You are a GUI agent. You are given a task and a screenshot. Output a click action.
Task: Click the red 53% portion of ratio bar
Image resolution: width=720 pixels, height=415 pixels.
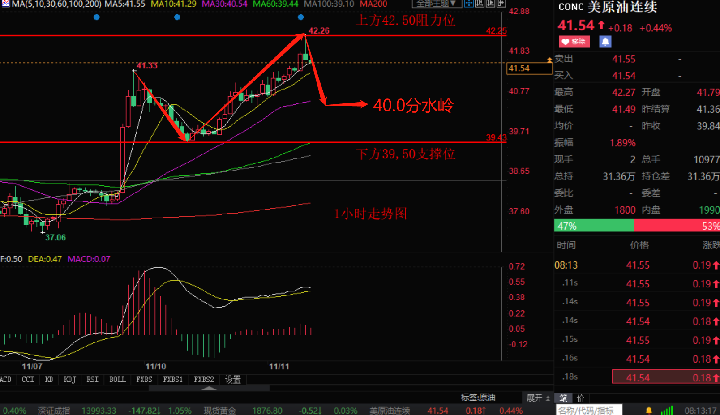pos(677,226)
